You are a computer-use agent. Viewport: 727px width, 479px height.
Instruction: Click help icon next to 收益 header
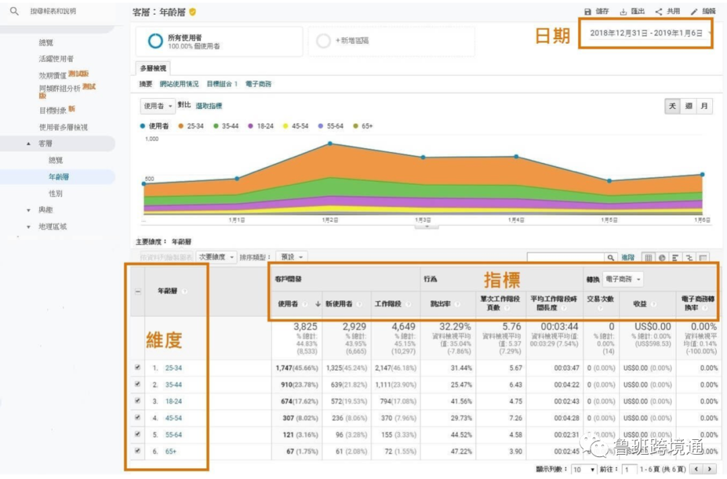653,304
